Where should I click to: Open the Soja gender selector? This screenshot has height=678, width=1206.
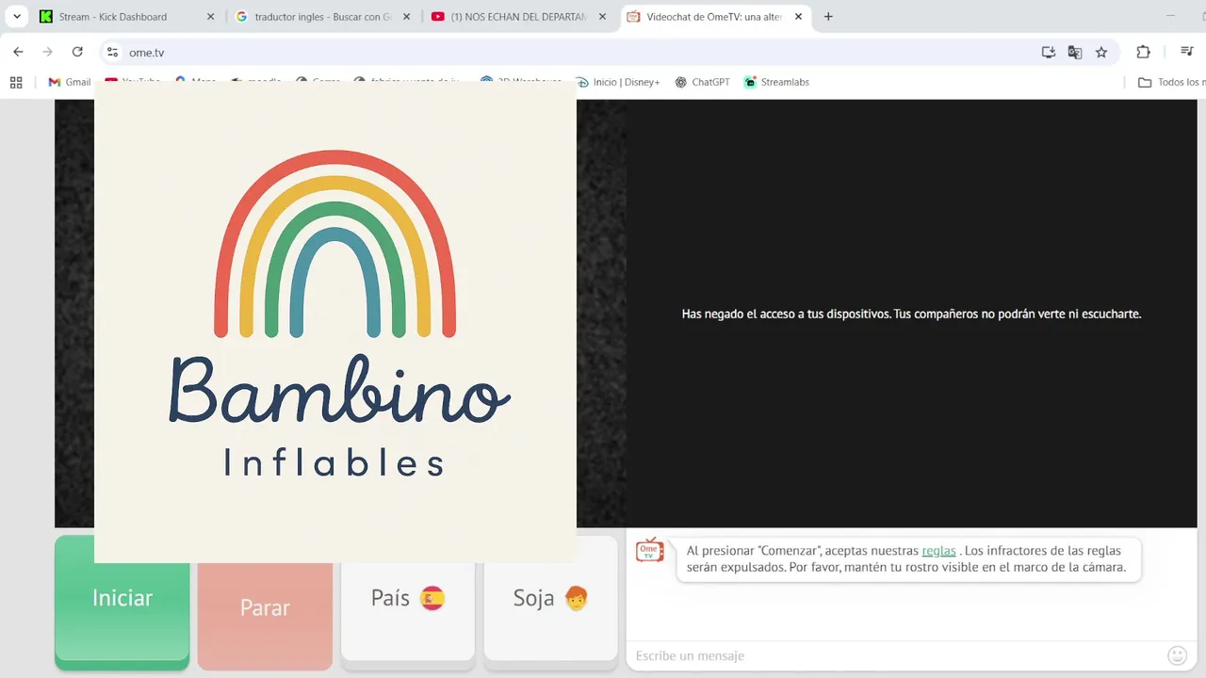pos(550,598)
